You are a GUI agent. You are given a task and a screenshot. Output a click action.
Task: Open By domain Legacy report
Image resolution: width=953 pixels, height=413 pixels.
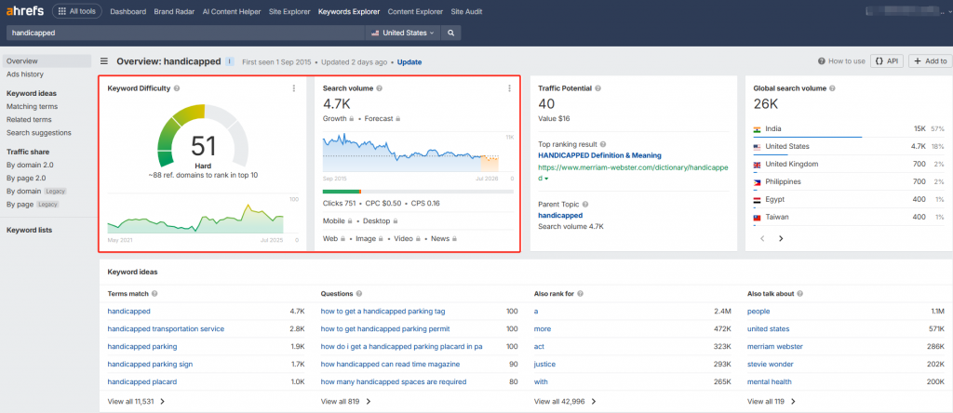36,191
